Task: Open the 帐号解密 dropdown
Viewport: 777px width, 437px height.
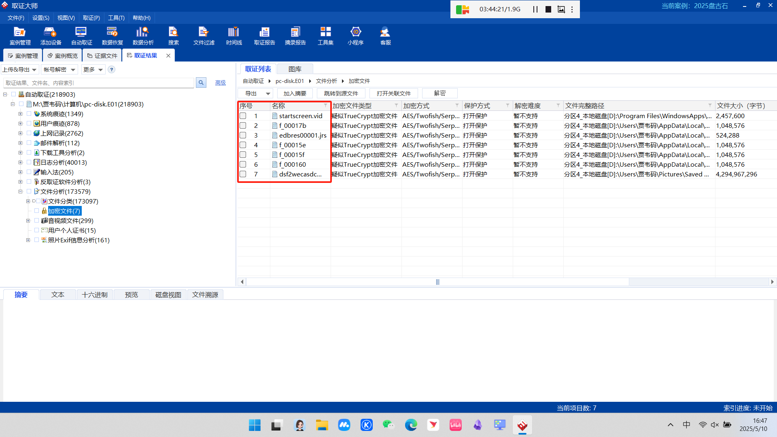Action: click(x=59, y=70)
